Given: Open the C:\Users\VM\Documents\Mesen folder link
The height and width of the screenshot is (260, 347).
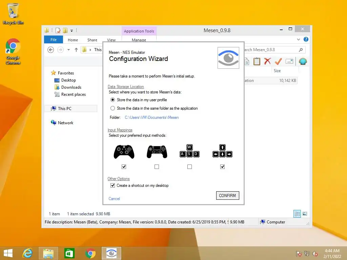Looking at the screenshot, I should click(x=151, y=117).
